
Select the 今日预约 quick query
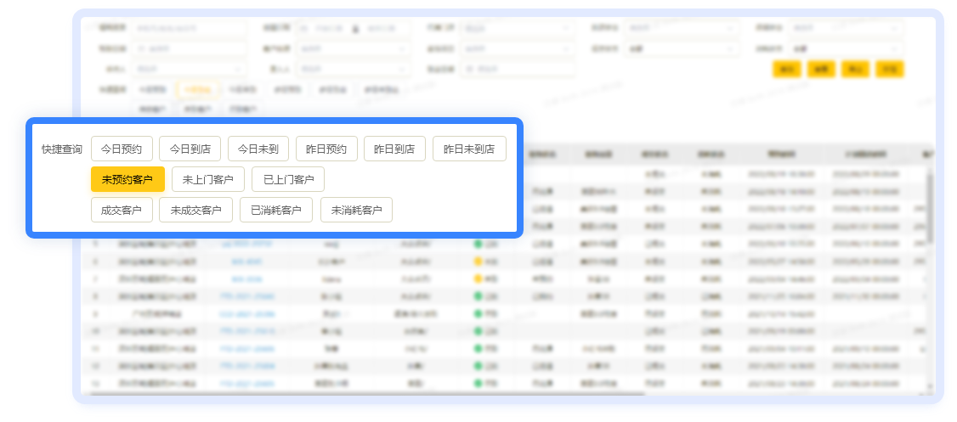pos(122,149)
